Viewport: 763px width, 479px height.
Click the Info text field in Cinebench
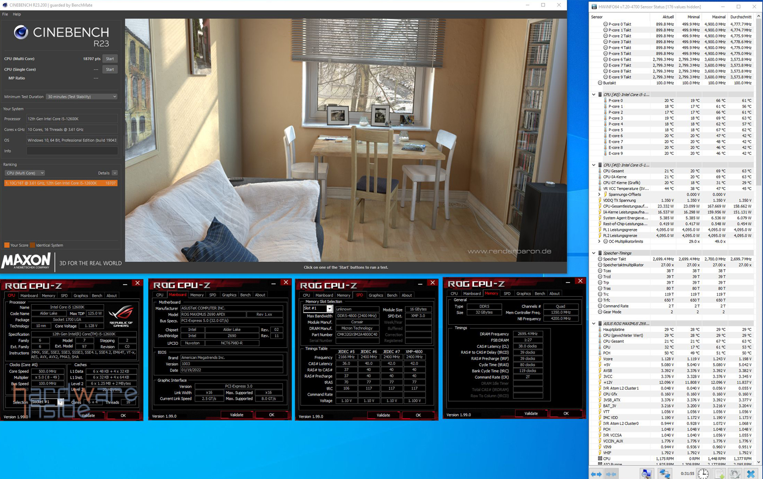pyautogui.click(x=72, y=151)
